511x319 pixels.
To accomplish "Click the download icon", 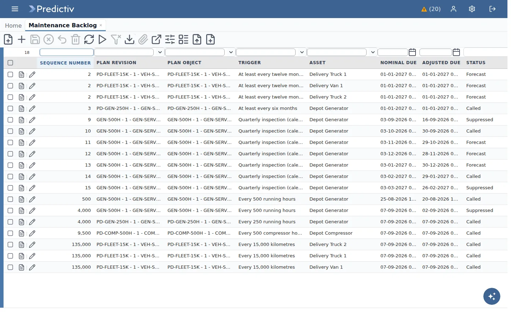I will [x=130, y=39].
